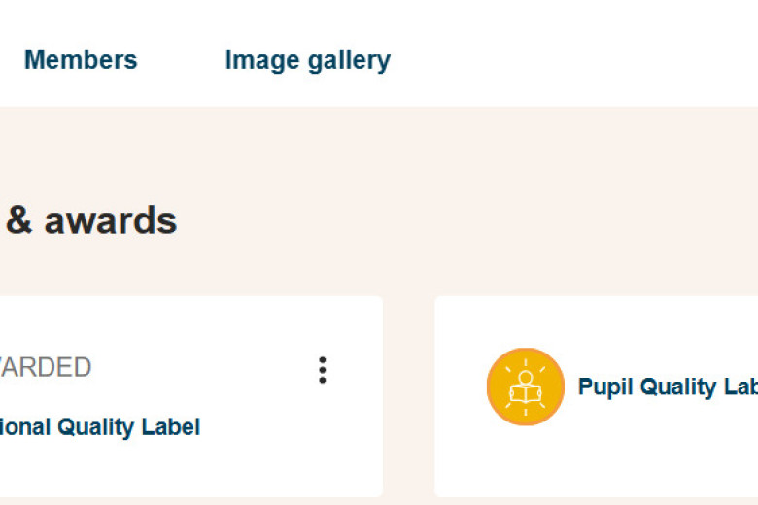Click the orange Pupil Quality Label badge
The height and width of the screenshot is (505, 758).
526,387
